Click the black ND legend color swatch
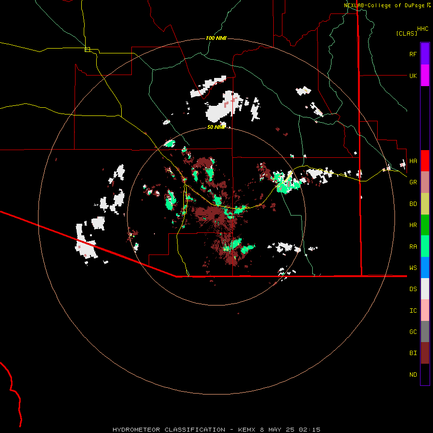Image resolution: width=433 pixels, height=433 pixels. pyautogui.click(x=425, y=374)
